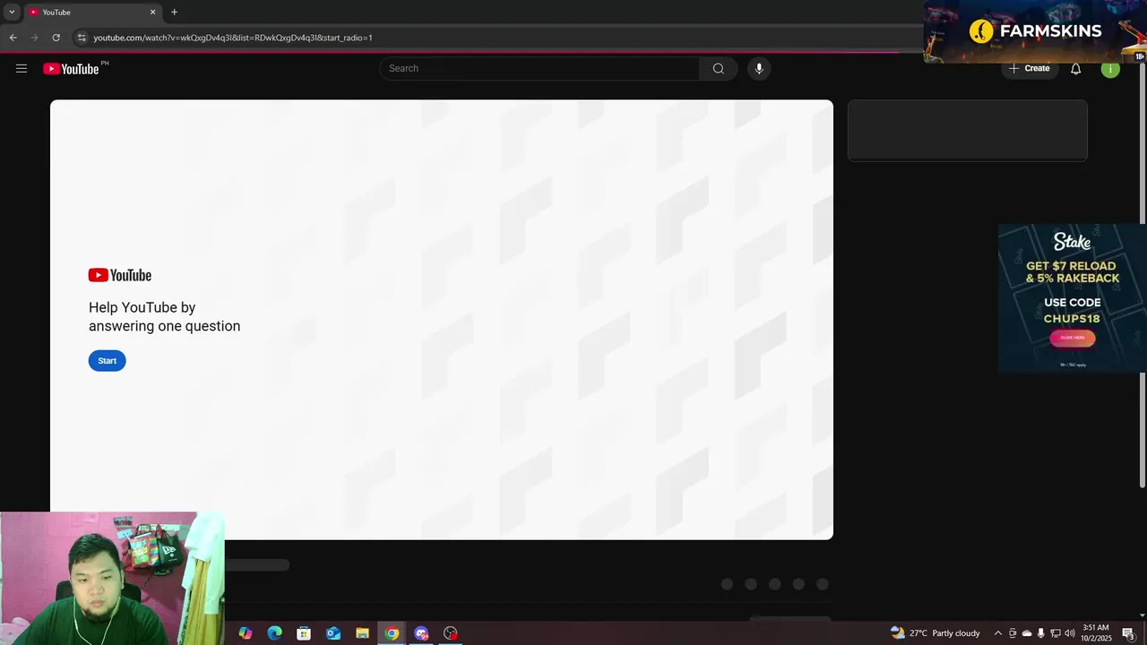Open the notifications bell
This screenshot has width=1147, height=645.
(x=1075, y=68)
